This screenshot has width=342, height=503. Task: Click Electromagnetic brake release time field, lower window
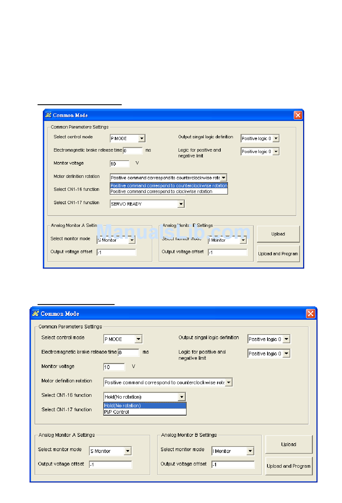(128, 352)
